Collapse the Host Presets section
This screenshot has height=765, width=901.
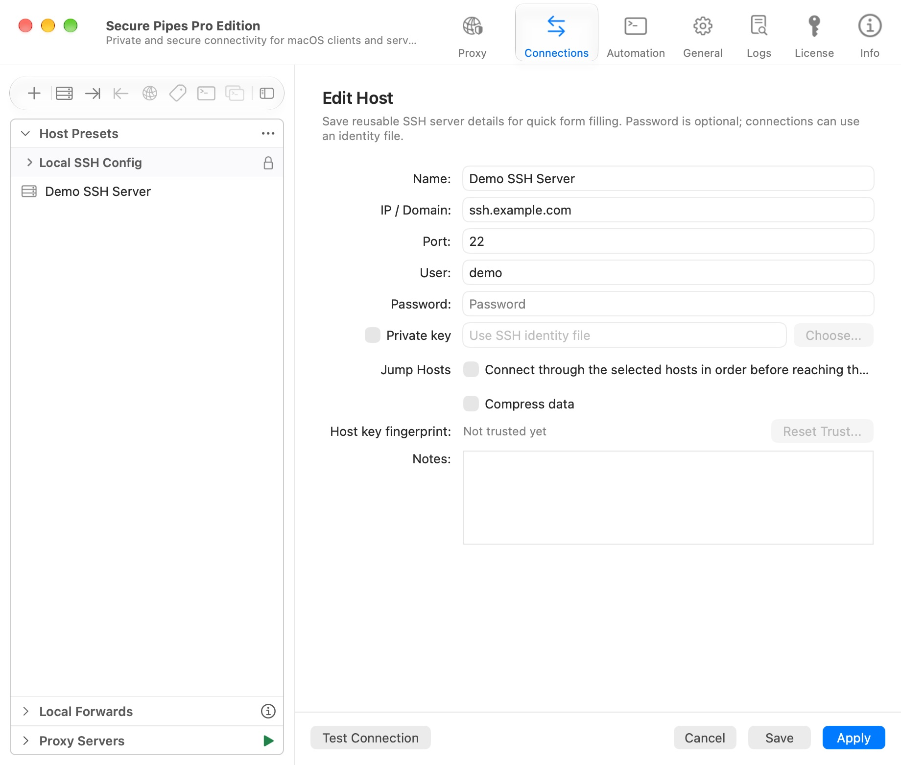[26, 133]
